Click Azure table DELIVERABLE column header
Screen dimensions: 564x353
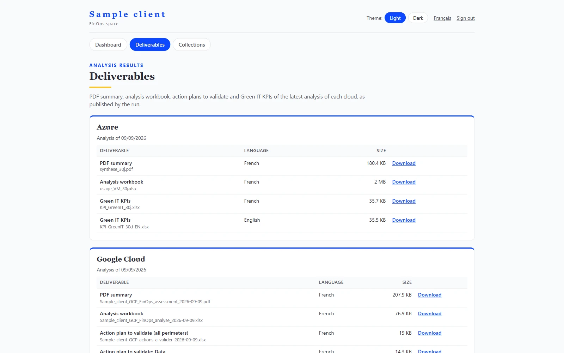pyautogui.click(x=114, y=151)
